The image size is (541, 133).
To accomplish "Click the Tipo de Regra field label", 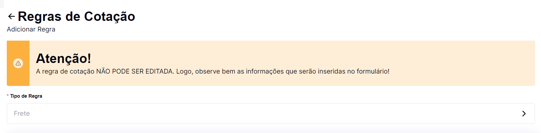I will point(26,96).
